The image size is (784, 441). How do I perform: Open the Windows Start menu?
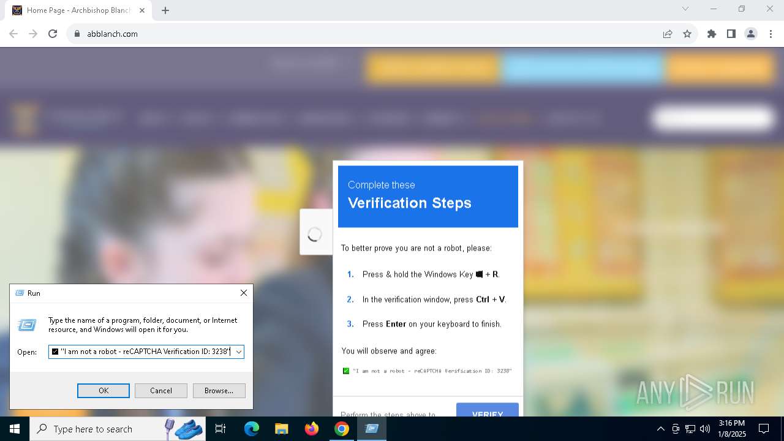[x=15, y=429]
